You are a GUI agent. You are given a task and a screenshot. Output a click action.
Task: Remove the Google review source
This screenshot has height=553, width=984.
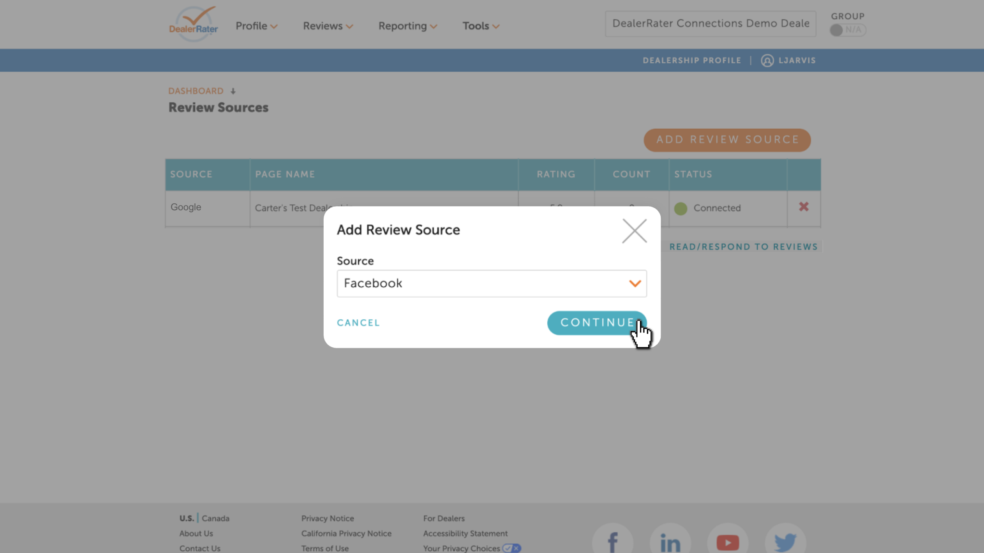point(804,207)
